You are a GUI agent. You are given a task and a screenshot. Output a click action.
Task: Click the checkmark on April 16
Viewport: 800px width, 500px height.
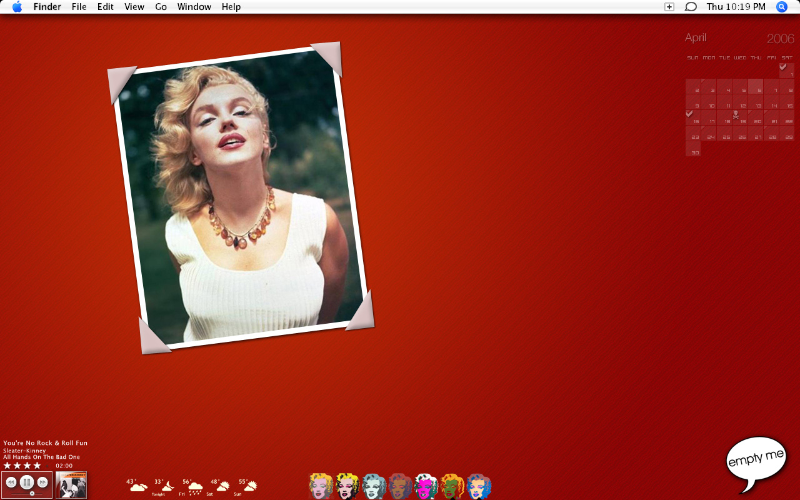[689, 113]
